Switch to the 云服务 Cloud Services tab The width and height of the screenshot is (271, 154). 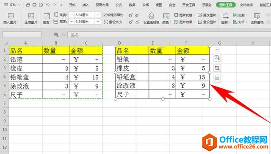[x=207, y=5]
